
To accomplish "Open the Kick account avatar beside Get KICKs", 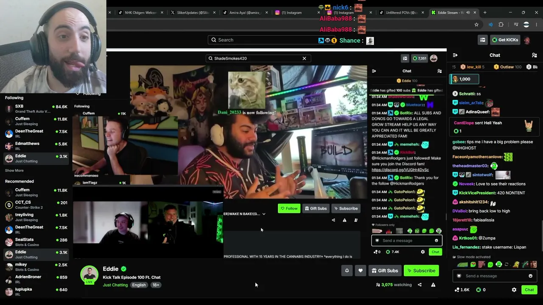I will [527, 40].
